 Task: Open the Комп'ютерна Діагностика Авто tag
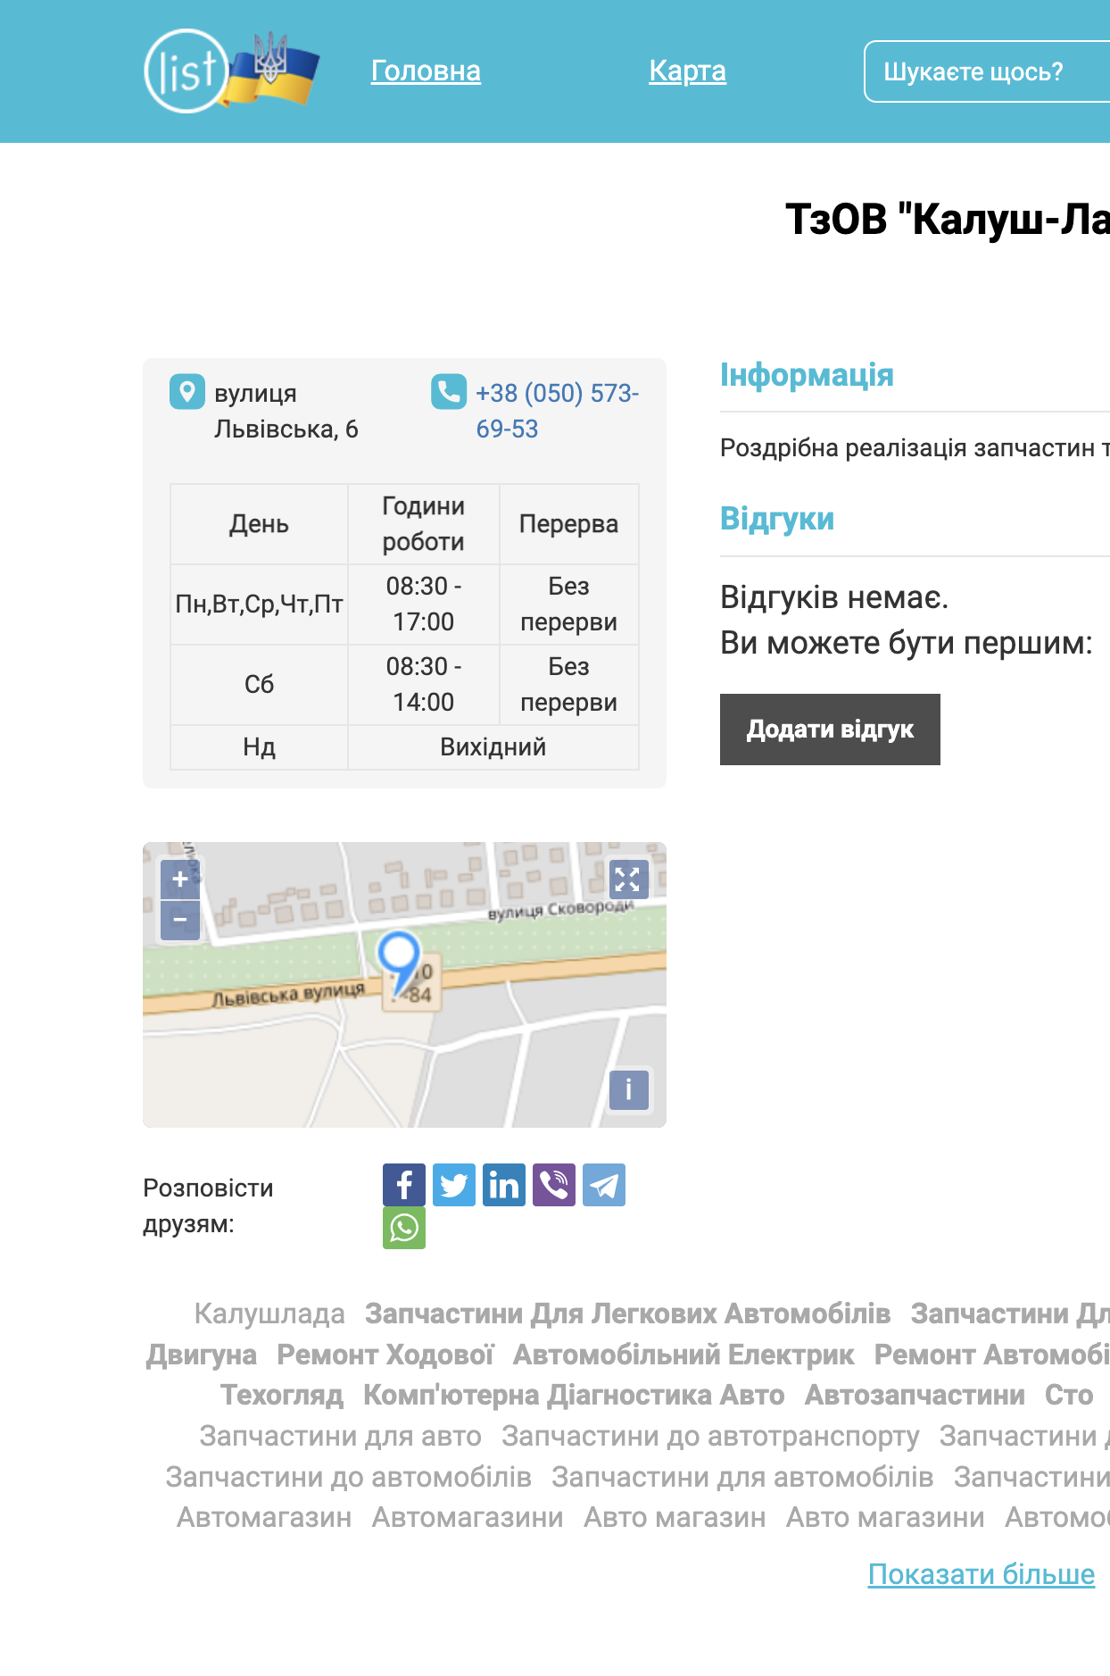click(x=574, y=1395)
